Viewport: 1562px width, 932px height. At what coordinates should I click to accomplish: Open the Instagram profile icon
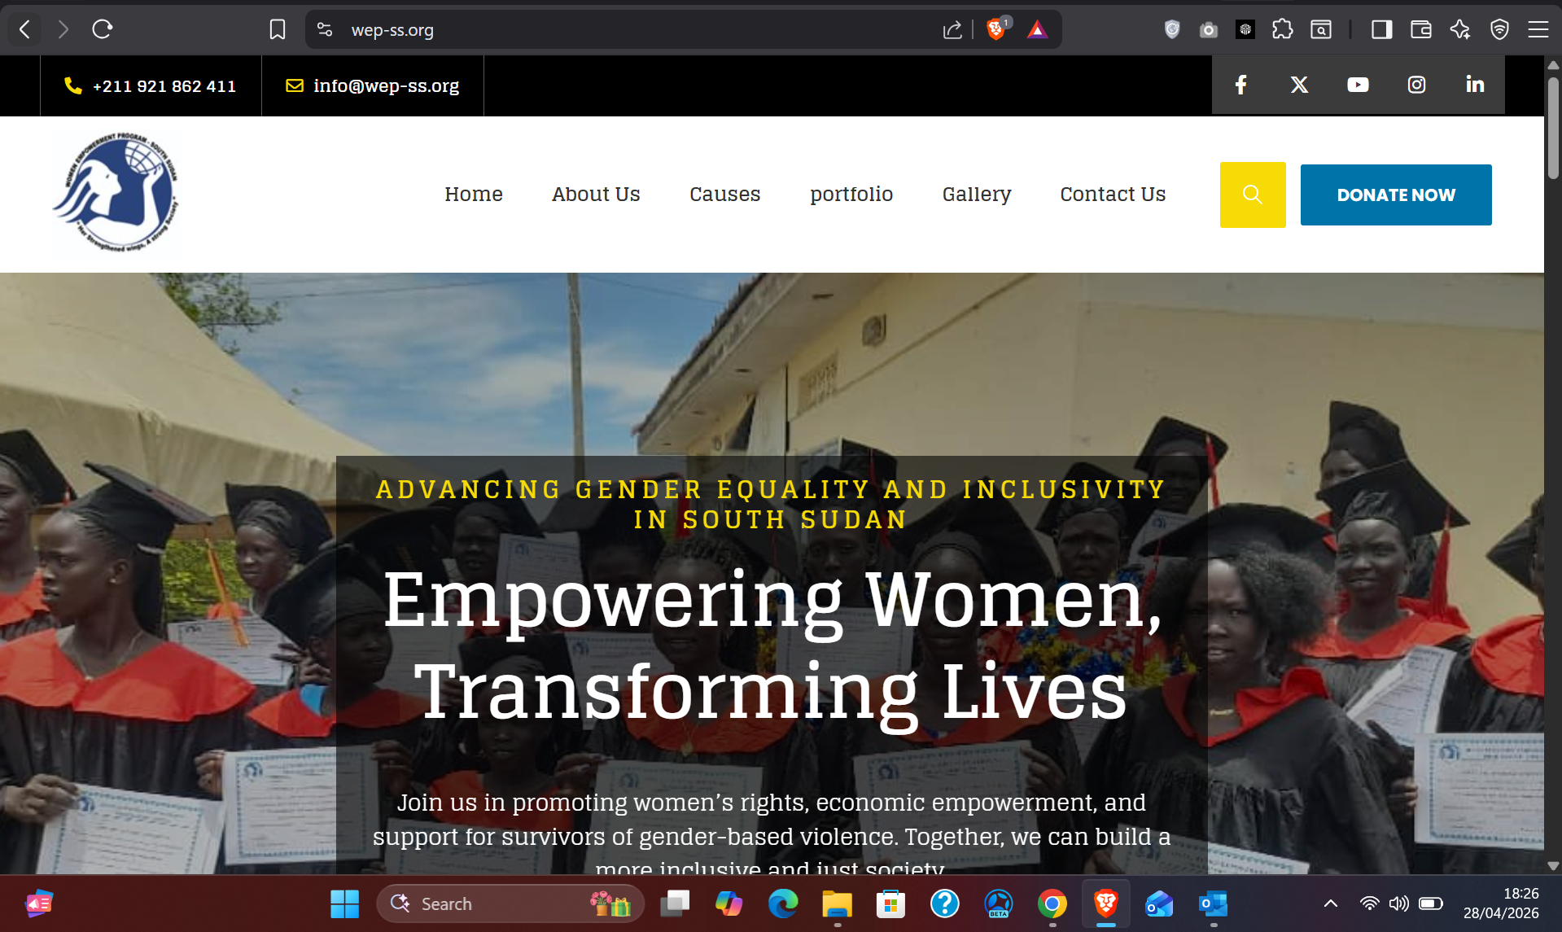[1416, 85]
